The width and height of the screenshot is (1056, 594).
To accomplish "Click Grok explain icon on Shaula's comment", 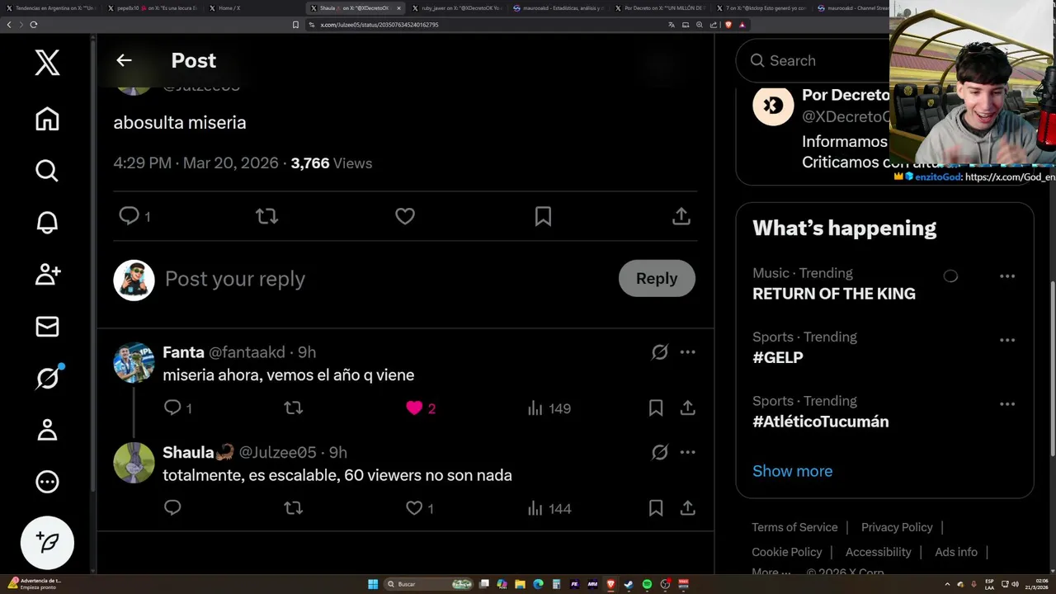I will pos(659,452).
